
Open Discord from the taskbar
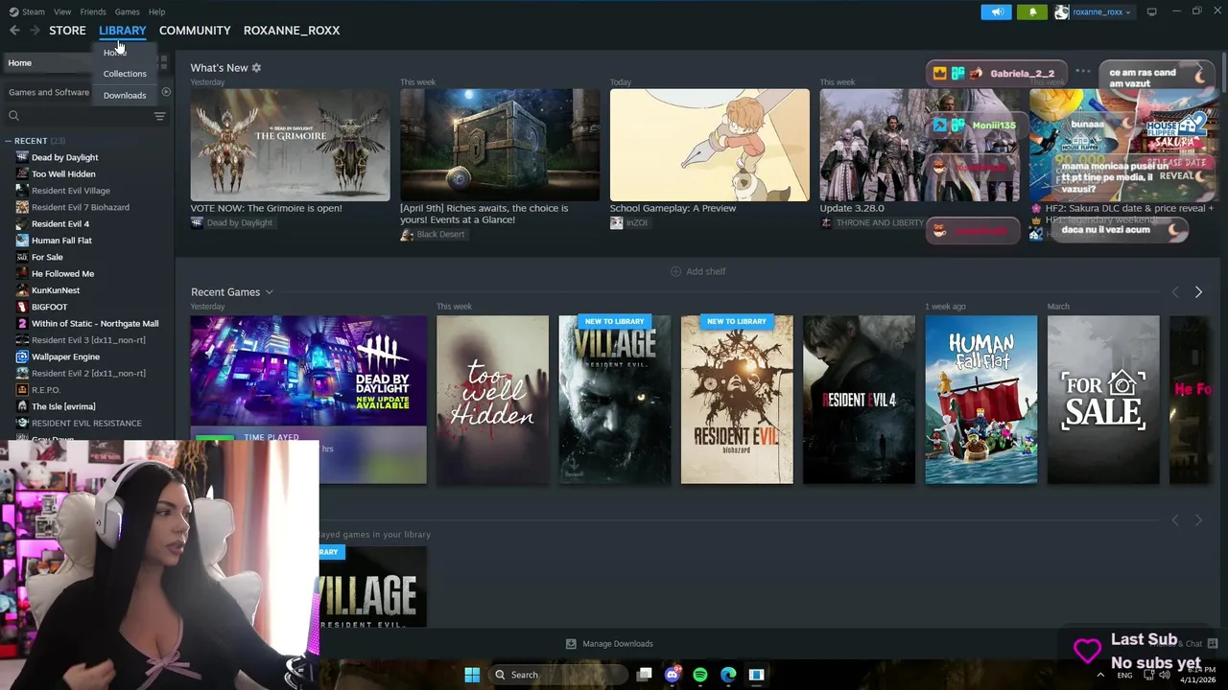coord(673,675)
